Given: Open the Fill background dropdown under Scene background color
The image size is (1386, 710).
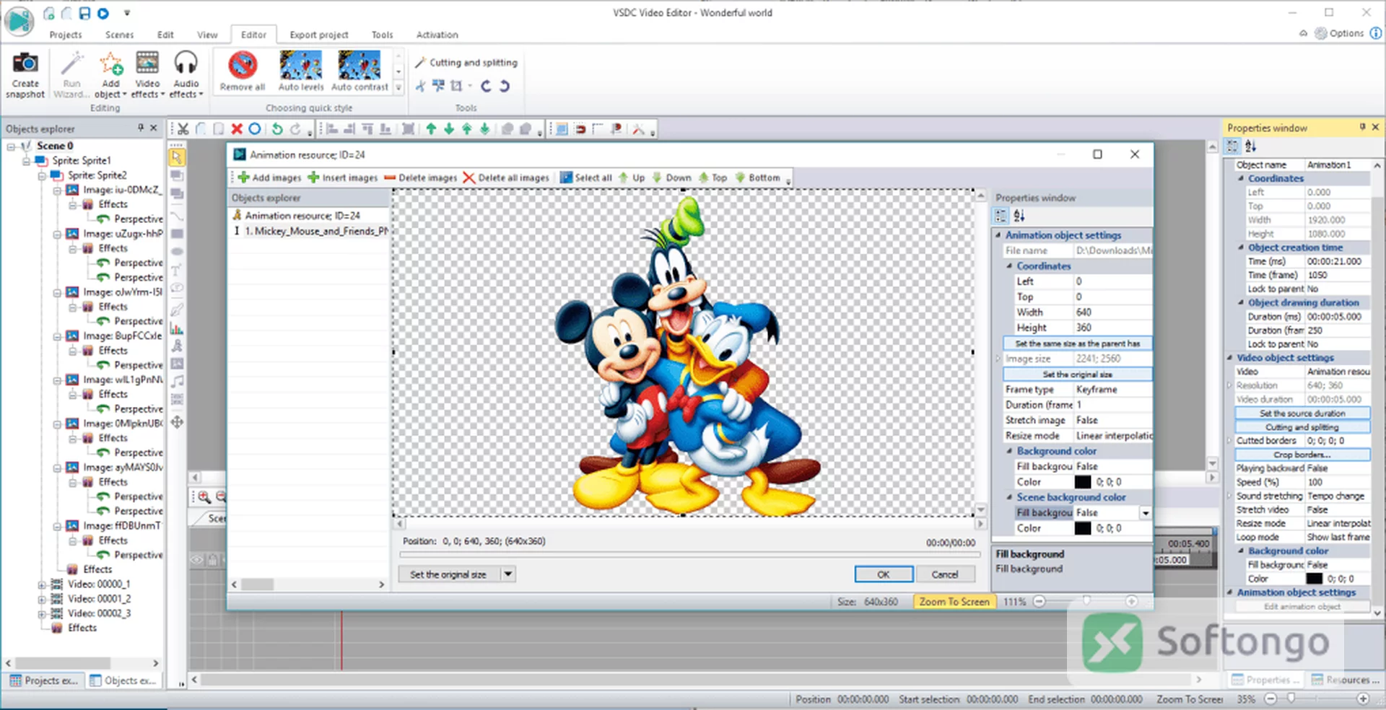Looking at the screenshot, I should pos(1145,513).
